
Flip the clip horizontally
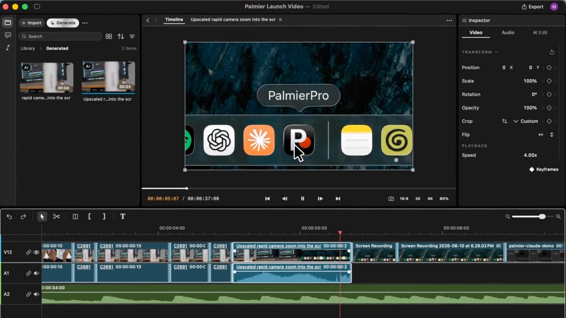point(541,135)
